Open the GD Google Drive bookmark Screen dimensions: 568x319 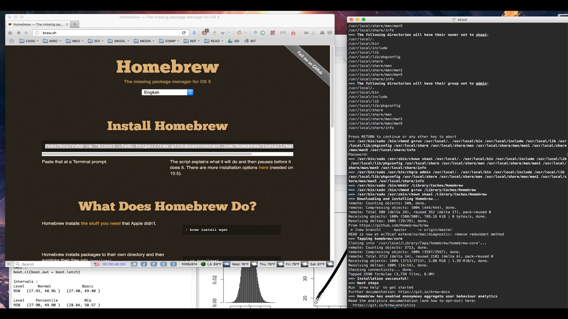coord(233,41)
